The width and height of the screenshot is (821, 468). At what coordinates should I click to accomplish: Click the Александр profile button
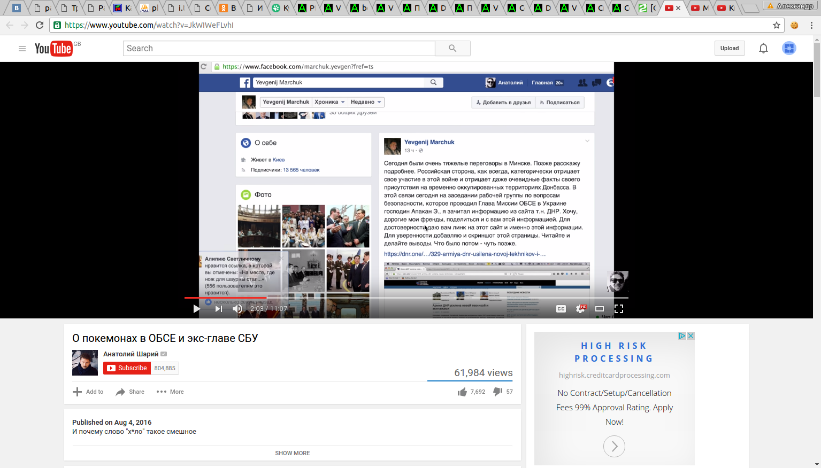(791, 6)
